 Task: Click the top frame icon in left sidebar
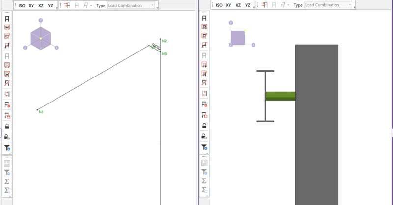(7, 18)
